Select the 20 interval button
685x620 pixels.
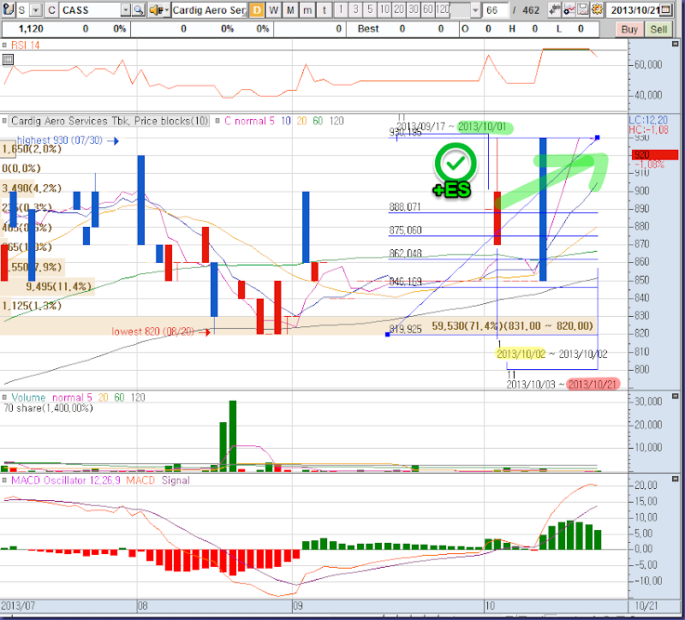399,9
